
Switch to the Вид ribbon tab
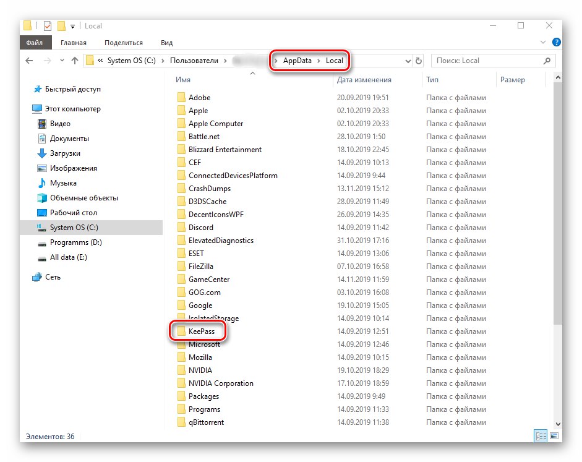click(166, 42)
